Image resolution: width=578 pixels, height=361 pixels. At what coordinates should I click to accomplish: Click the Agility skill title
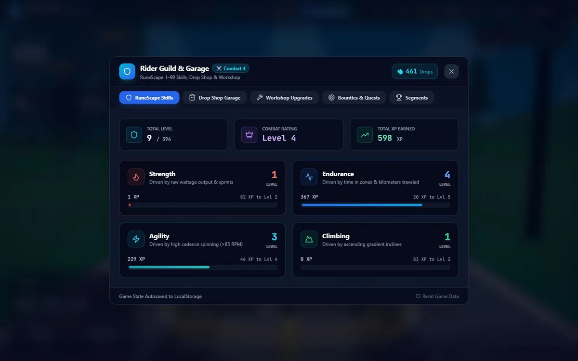tap(159, 236)
